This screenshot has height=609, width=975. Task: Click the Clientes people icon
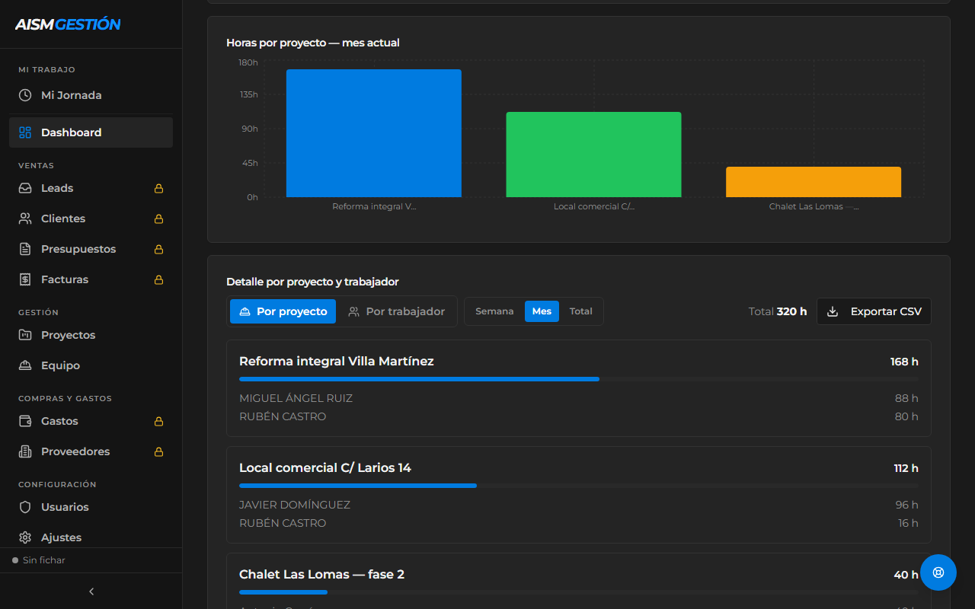[25, 218]
